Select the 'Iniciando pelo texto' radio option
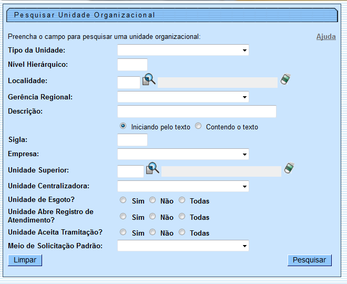Screen dimensions: 347x284 point(123,126)
